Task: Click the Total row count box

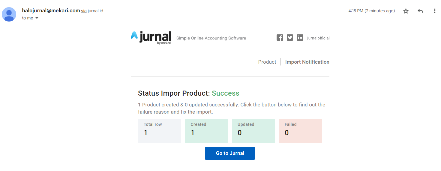Action: pos(160,131)
